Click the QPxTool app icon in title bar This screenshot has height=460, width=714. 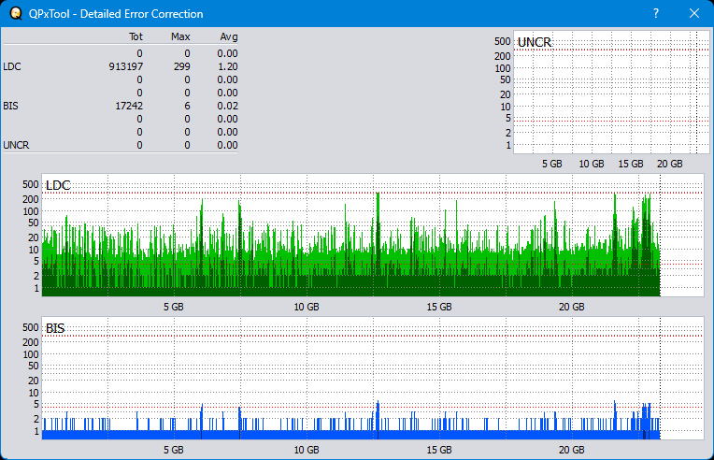[16, 14]
